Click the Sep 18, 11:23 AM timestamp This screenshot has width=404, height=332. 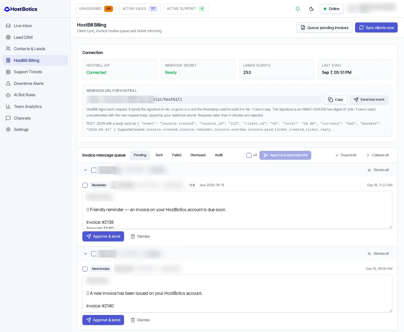pyautogui.click(x=380, y=185)
